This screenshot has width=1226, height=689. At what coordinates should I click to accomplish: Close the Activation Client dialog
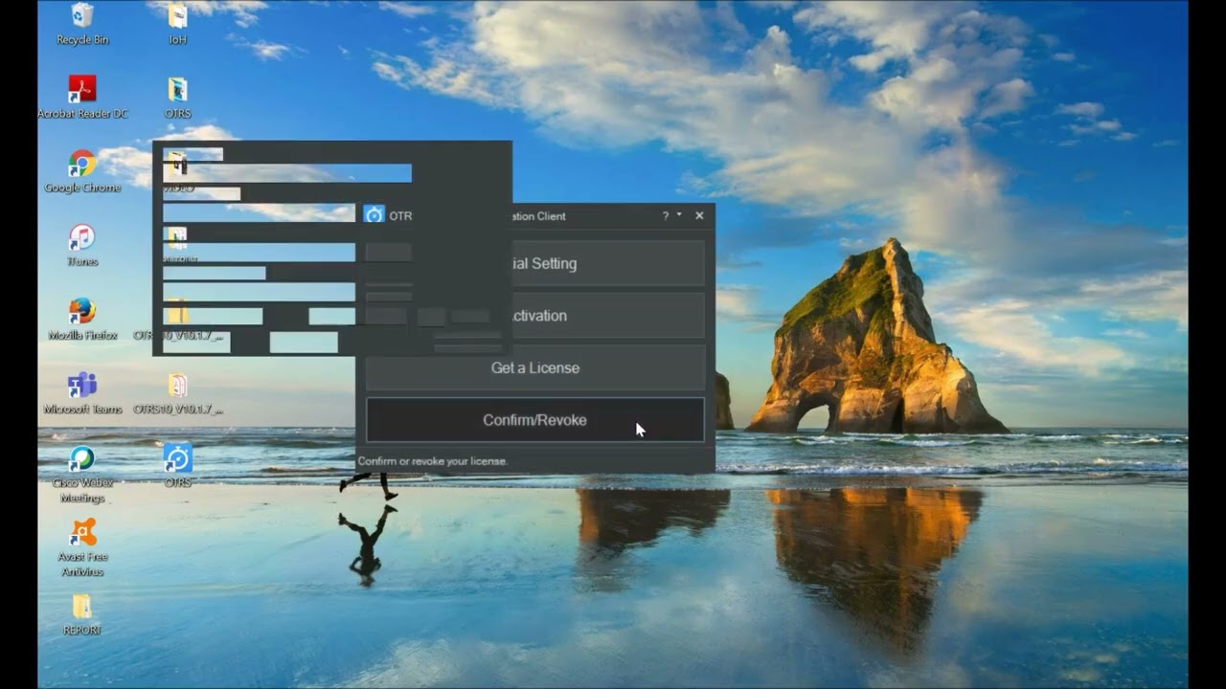[699, 216]
